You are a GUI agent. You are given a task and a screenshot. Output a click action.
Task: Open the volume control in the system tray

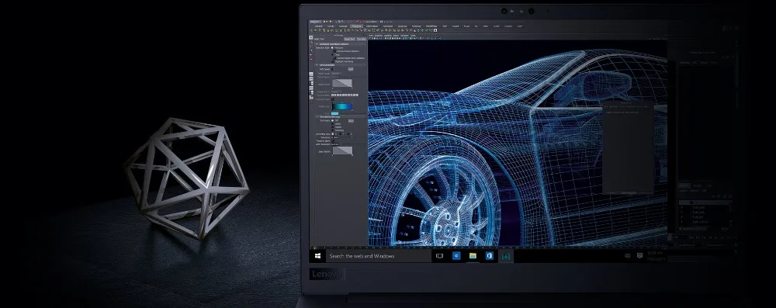628,255
